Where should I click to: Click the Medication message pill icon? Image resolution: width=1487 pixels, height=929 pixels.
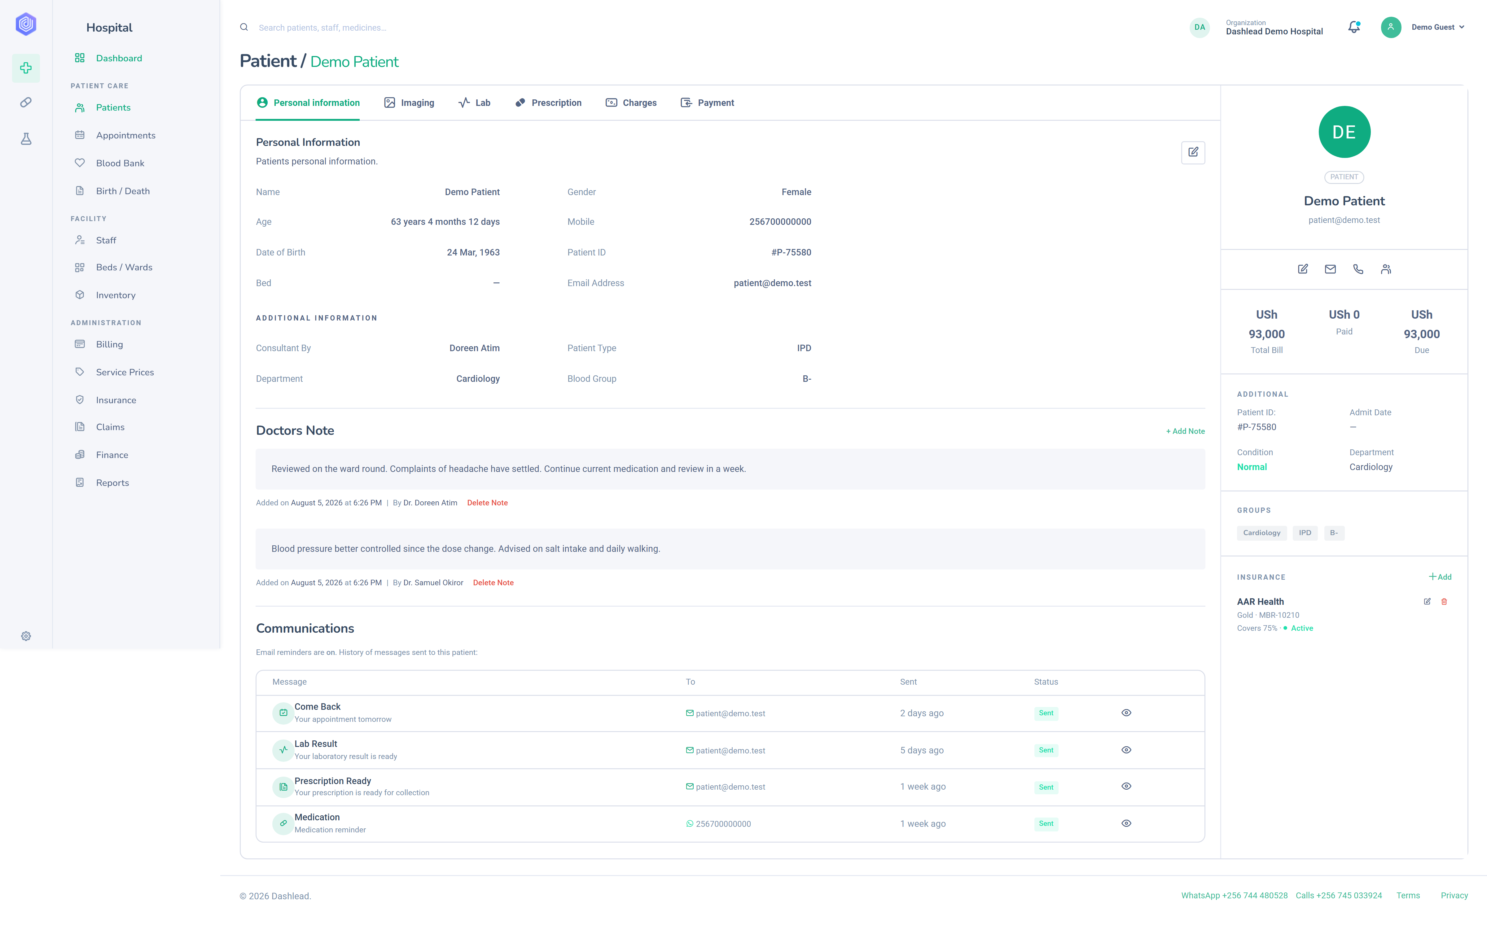pyautogui.click(x=283, y=823)
